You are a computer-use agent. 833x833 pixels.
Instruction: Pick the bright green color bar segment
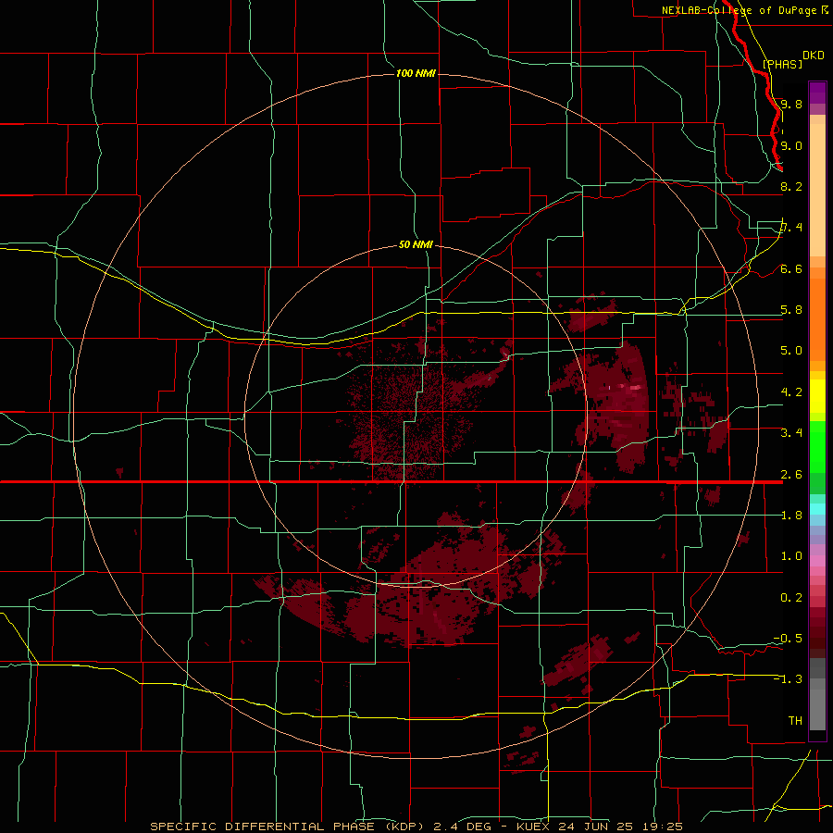[x=817, y=446]
